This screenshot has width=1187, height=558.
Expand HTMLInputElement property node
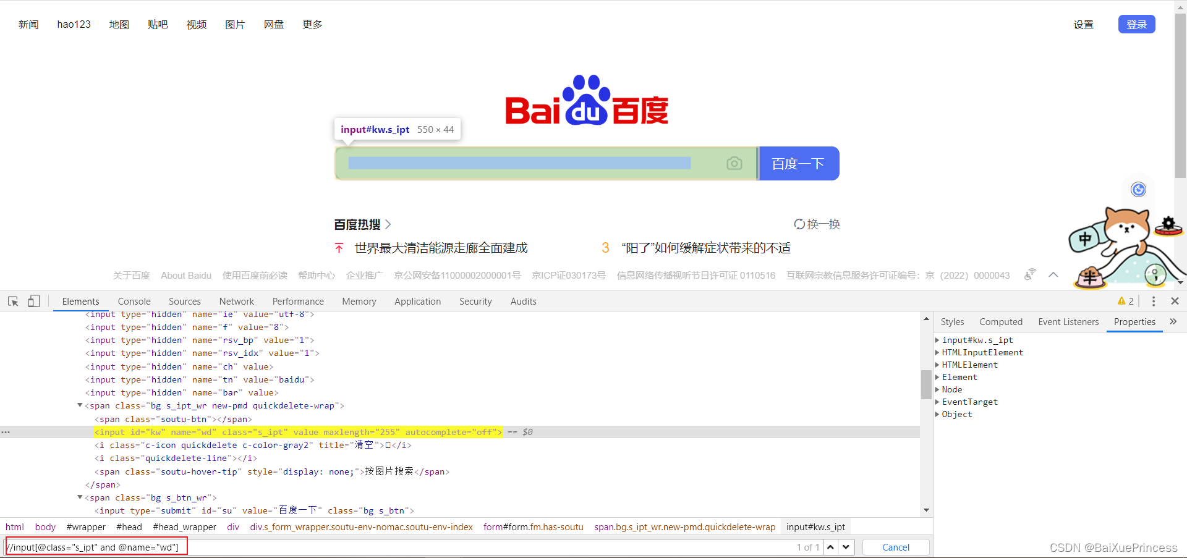click(x=937, y=352)
